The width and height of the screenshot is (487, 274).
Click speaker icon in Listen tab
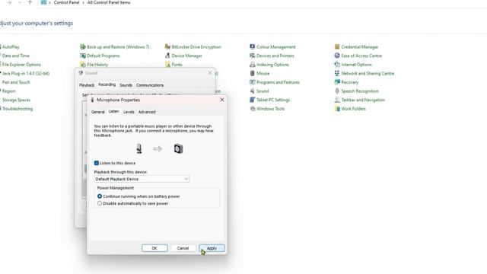tap(178, 149)
